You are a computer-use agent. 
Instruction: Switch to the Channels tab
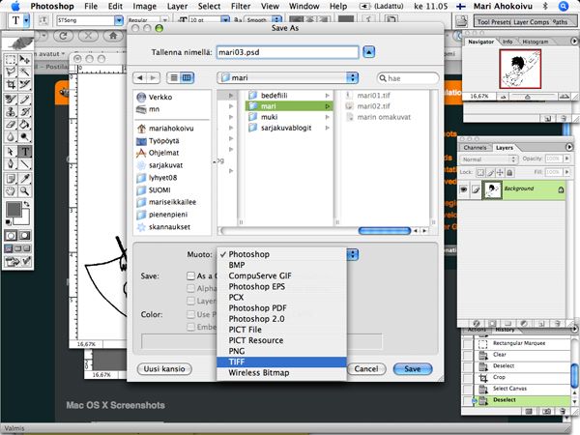(475, 148)
